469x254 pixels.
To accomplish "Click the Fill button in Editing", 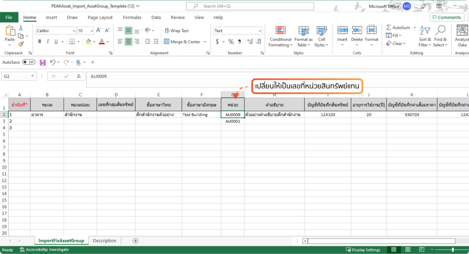I will [x=393, y=36].
